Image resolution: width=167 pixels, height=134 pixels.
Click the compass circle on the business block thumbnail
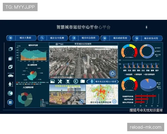82,101
